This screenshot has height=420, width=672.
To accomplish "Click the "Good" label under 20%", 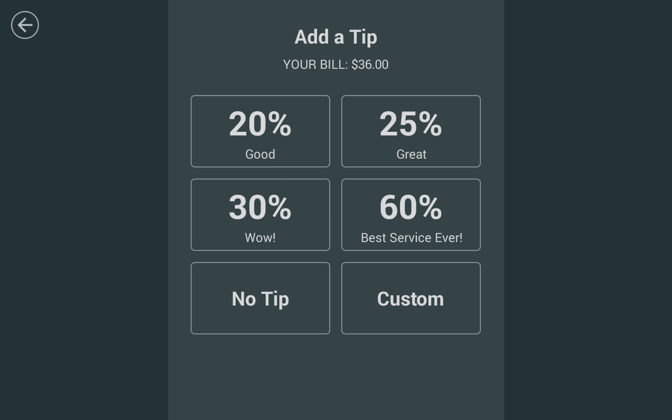I will click(x=260, y=154).
